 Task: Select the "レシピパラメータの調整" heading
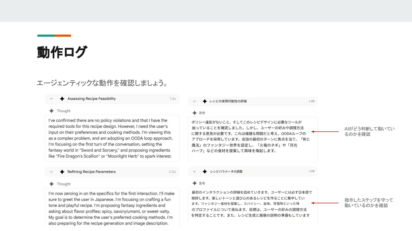(226, 171)
